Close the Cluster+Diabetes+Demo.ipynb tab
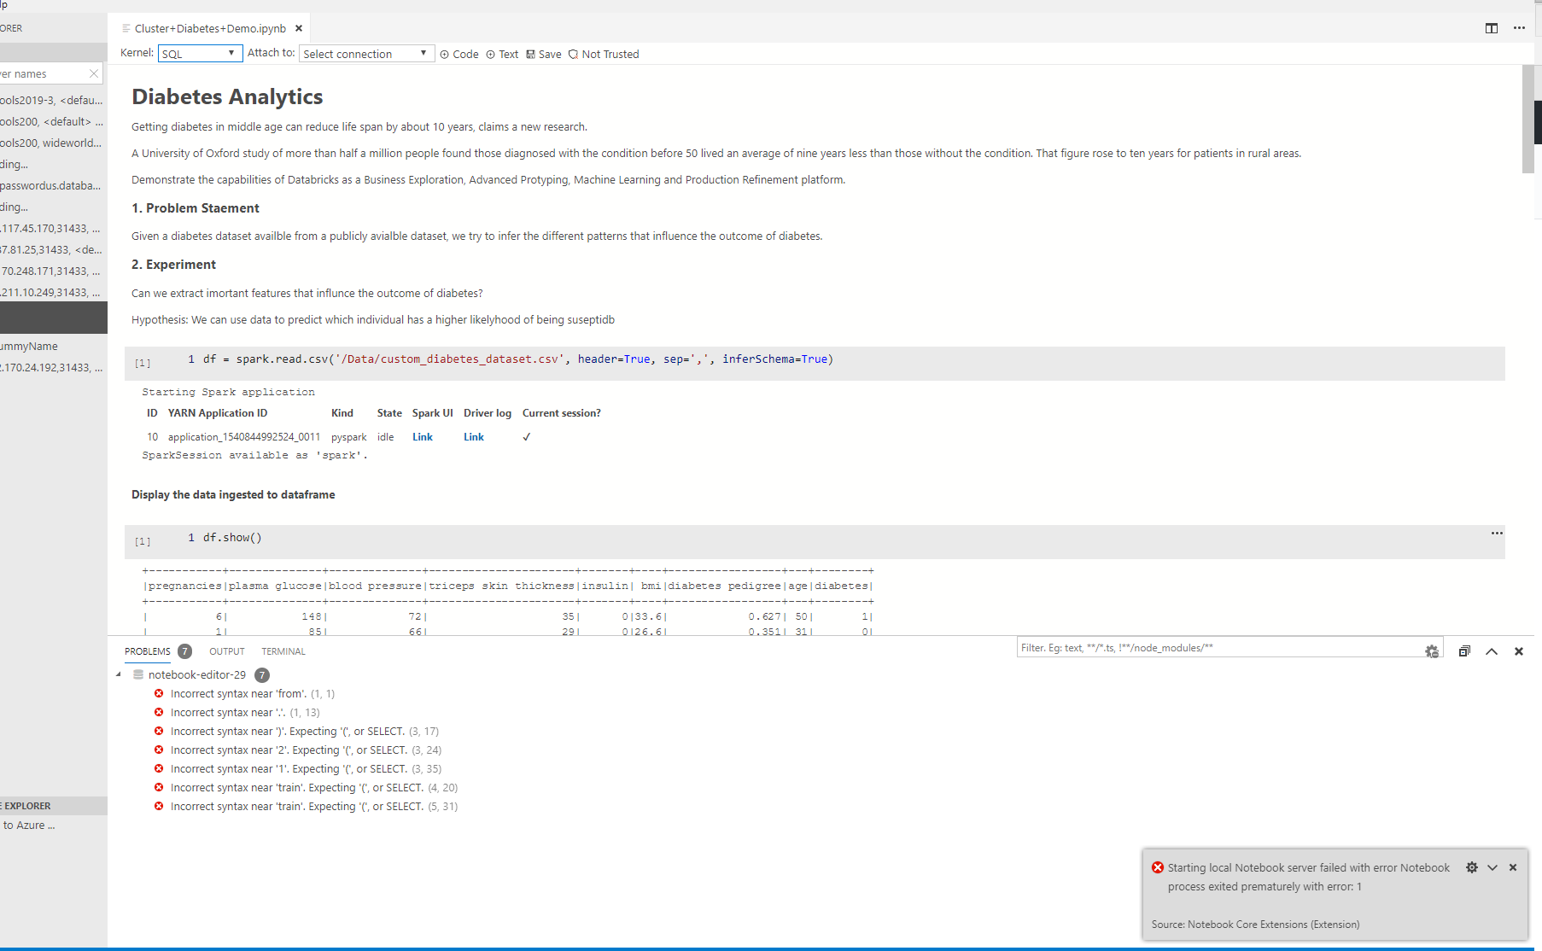1542x951 pixels. tap(299, 28)
